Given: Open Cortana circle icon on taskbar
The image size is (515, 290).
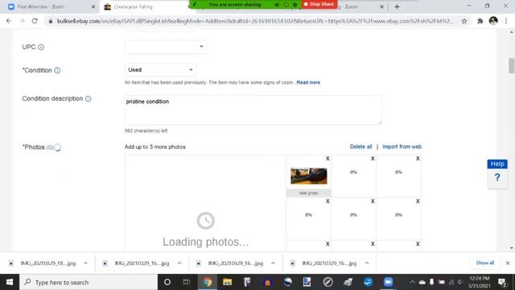Looking at the screenshot, I should 167,282.
